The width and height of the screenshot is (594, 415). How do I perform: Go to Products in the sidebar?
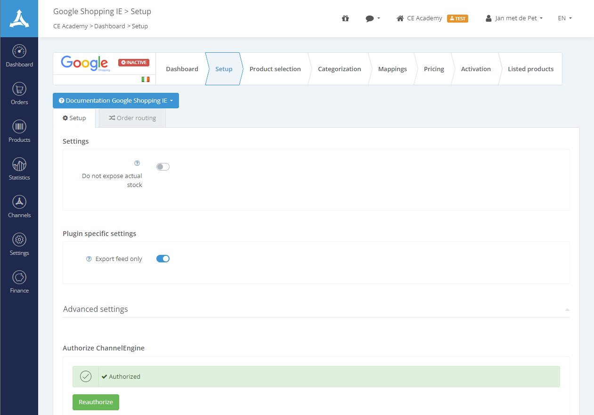pyautogui.click(x=19, y=132)
